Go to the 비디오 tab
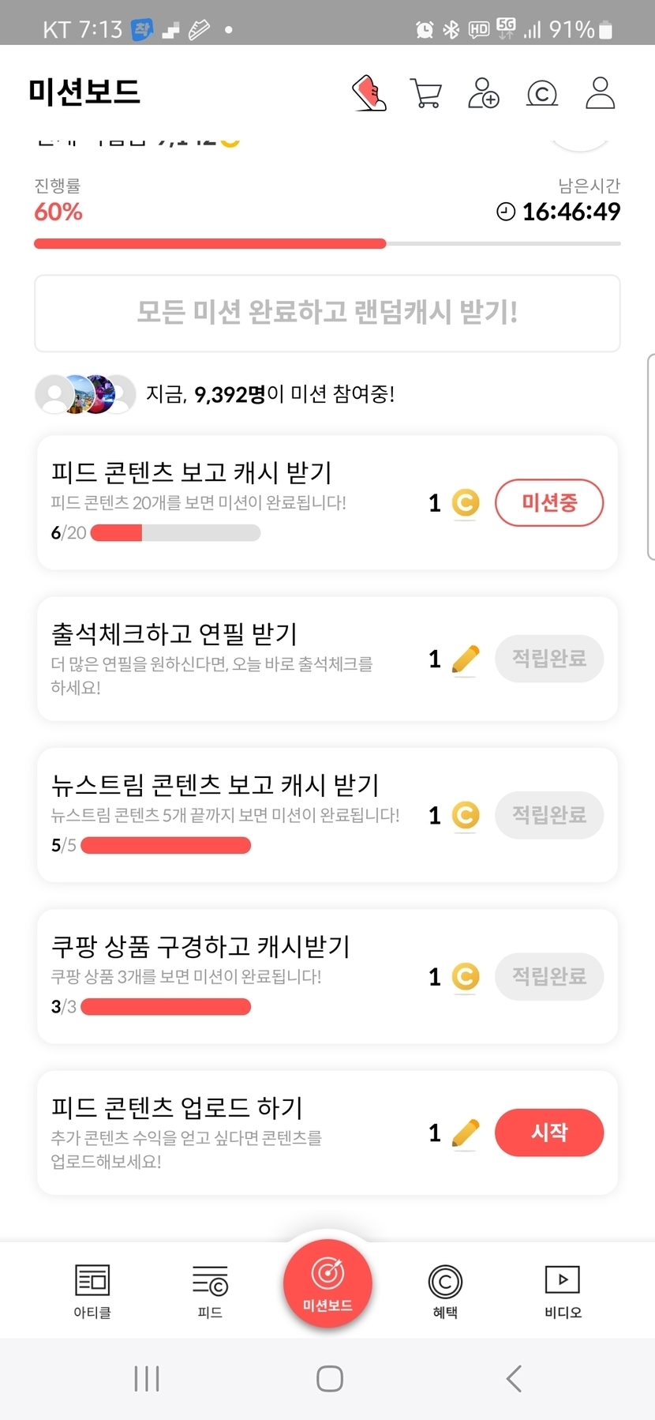This screenshot has width=655, height=1420. click(x=563, y=1290)
